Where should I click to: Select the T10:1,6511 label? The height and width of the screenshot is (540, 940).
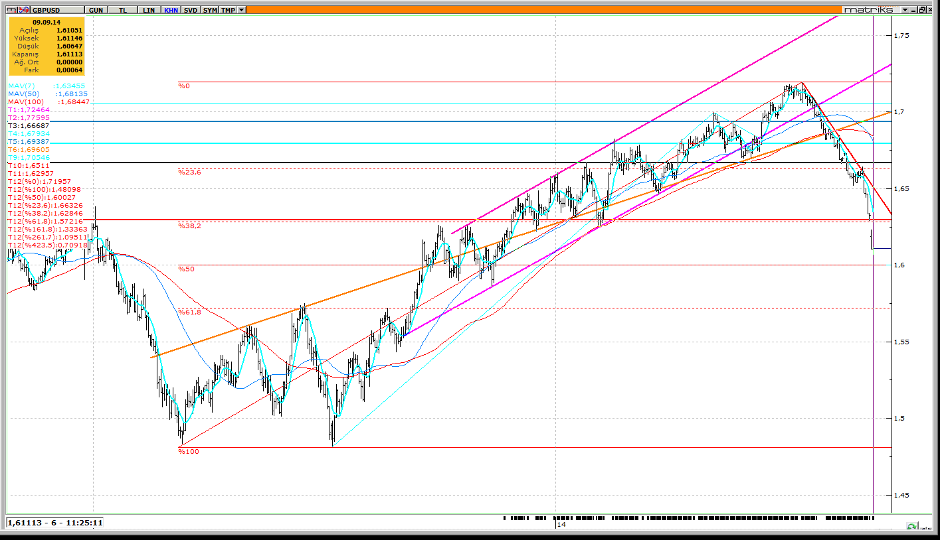point(27,166)
